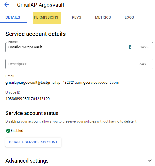The image size is (155, 166).
Task: Expand Advanced settings chevron
Action: coord(150,160)
